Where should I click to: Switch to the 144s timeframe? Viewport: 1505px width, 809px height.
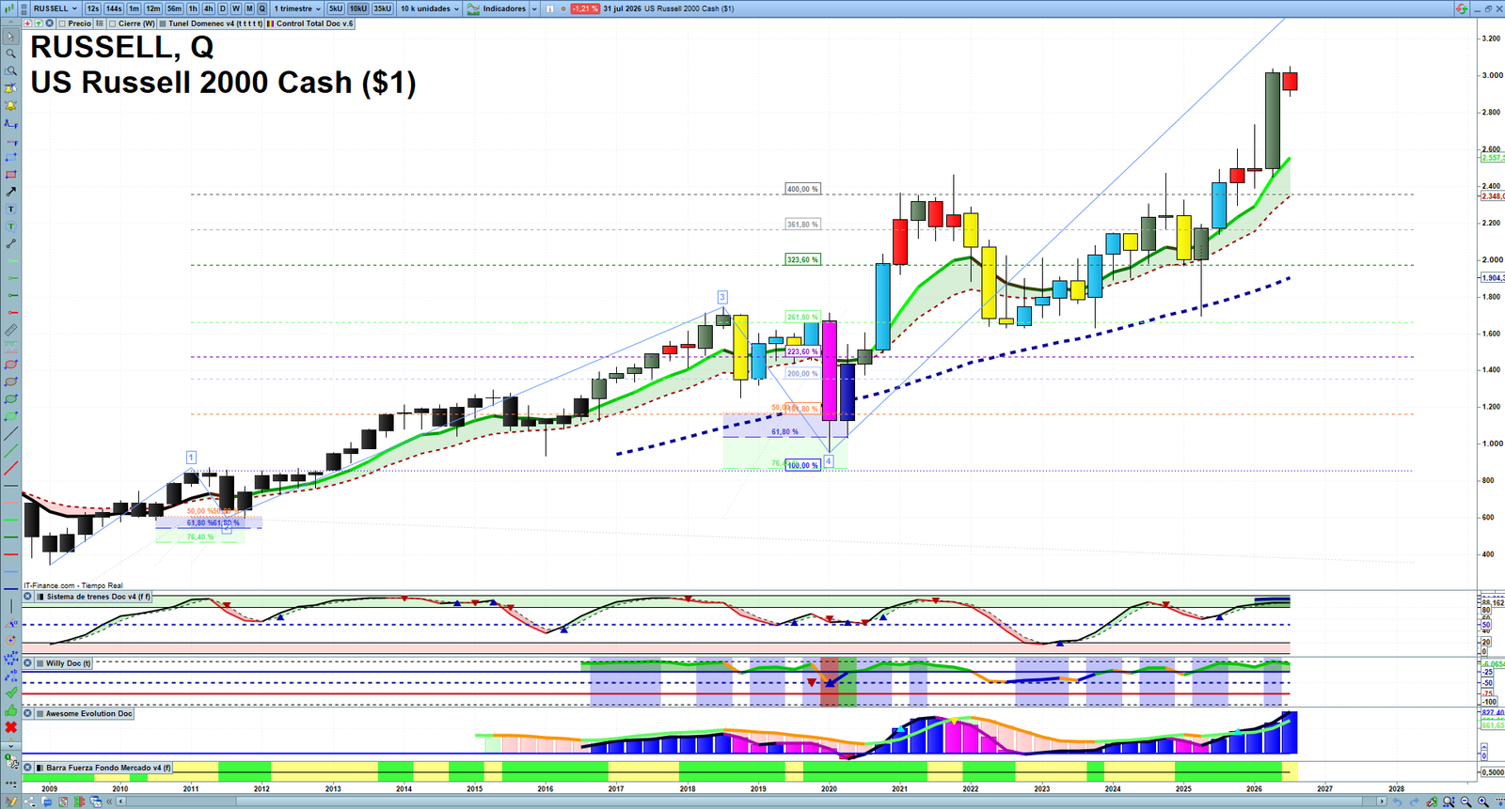114,8
